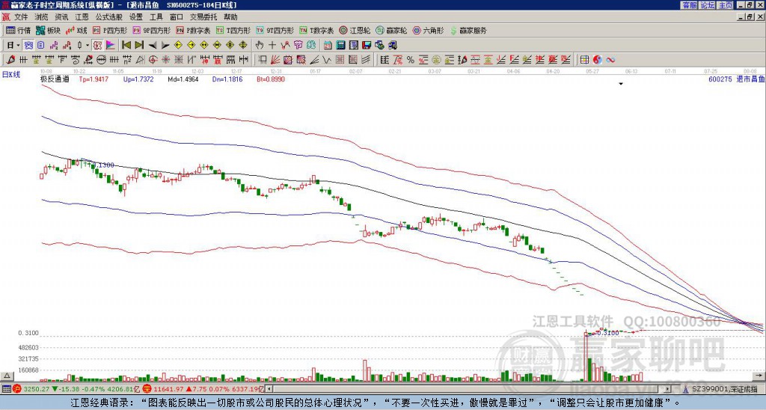
Task: Open the colored grid table icon
Action: point(584,60)
